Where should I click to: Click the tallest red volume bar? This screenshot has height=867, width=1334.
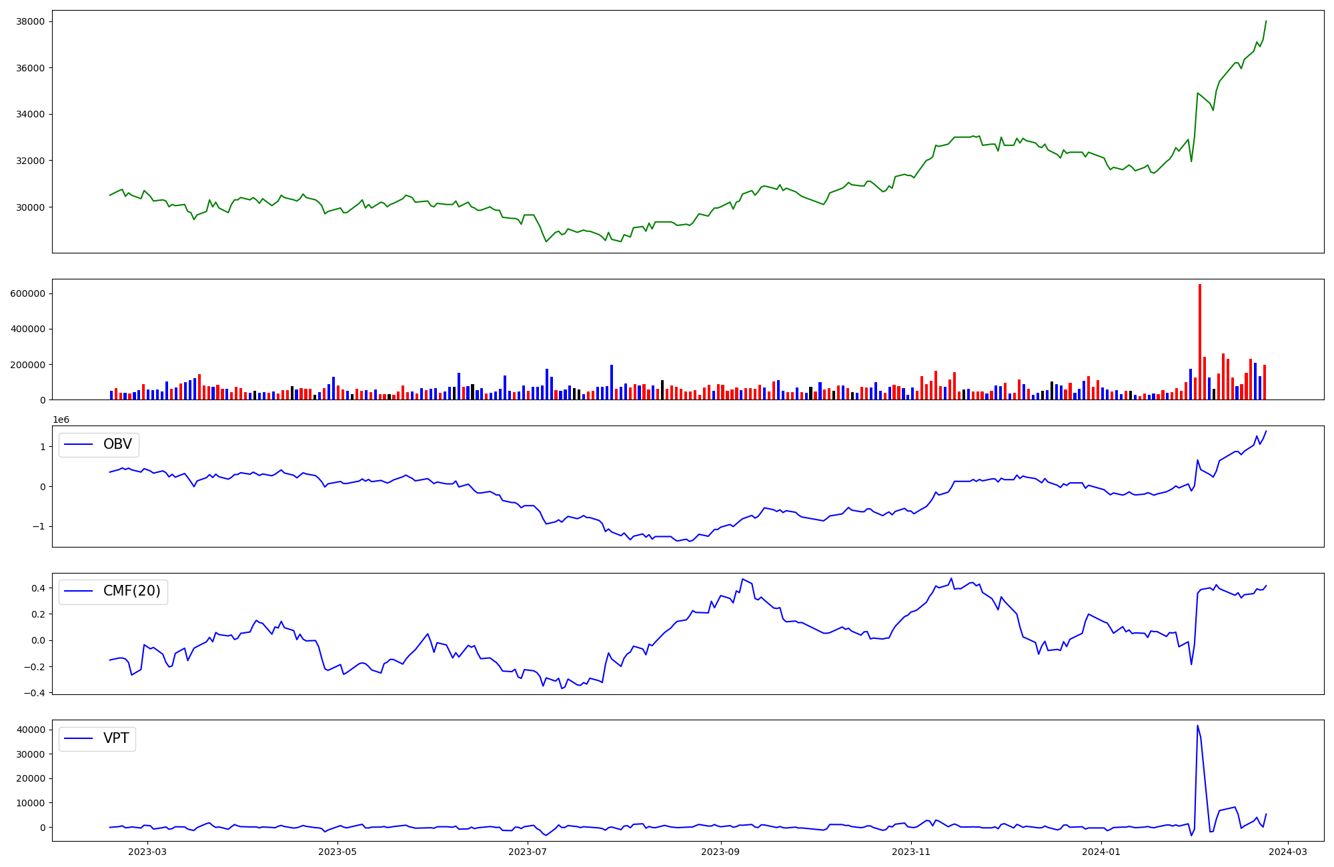point(1199,341)
